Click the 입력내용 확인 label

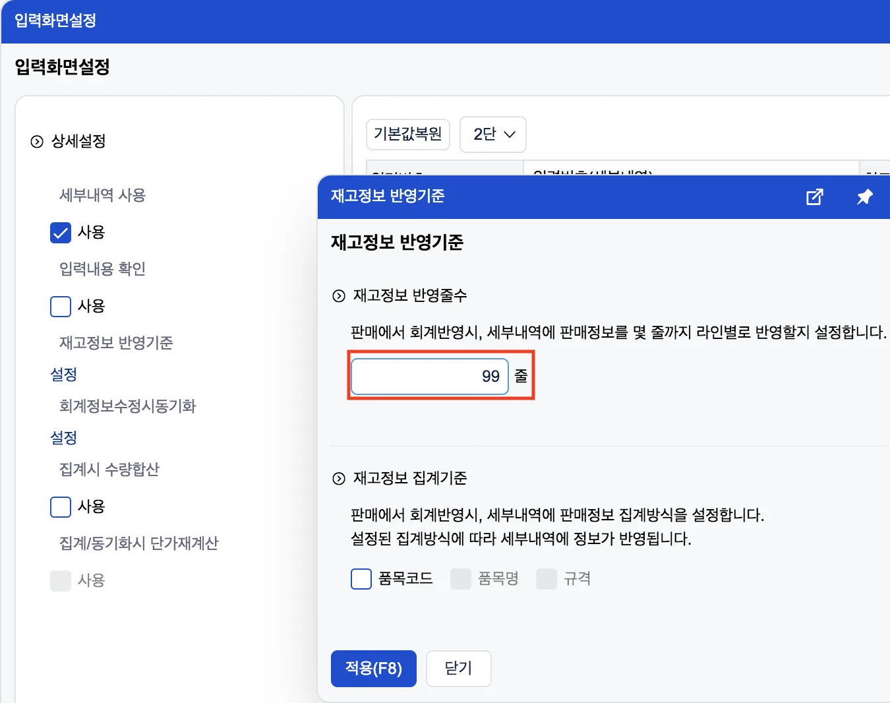102,269
